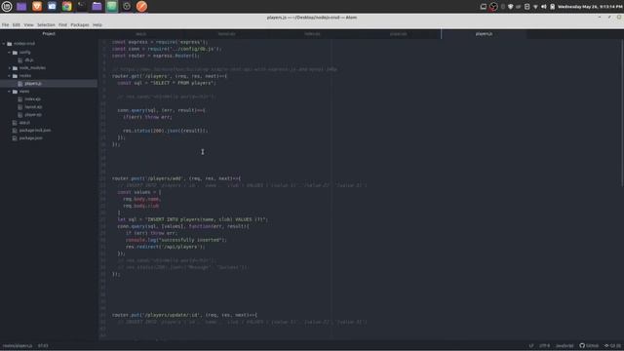Switch to the first editor tab

(x=140, y=34)
